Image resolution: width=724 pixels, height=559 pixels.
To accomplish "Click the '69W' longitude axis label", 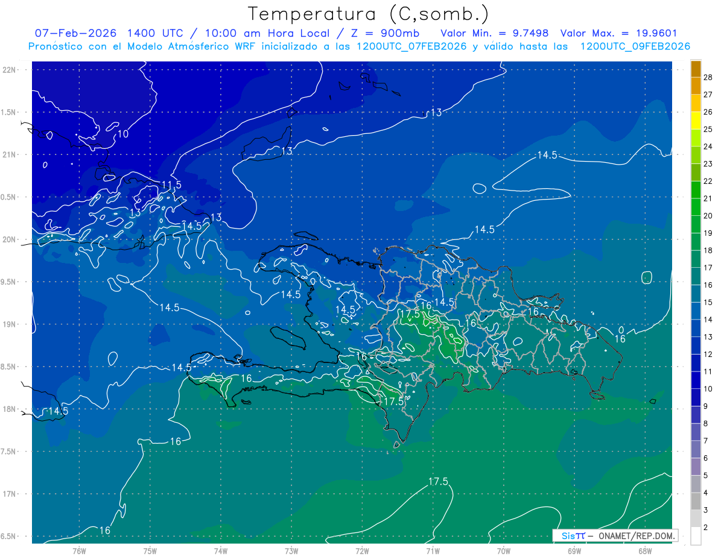I will [x=574, y=551].
